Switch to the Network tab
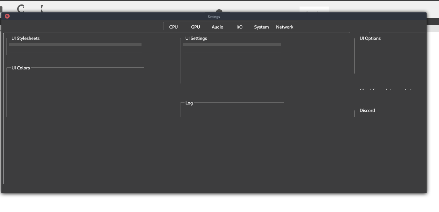 285,27
